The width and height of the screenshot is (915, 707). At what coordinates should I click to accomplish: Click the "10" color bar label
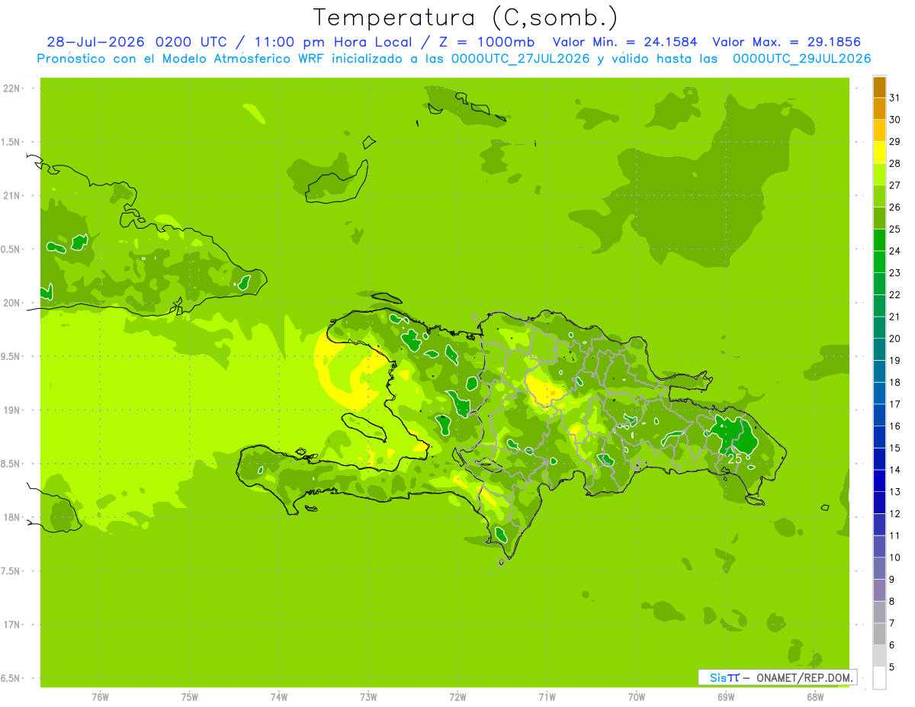tap(895, 558)
